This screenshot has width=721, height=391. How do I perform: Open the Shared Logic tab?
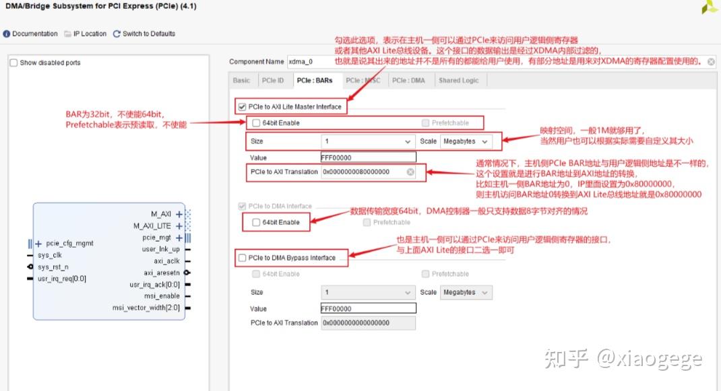(x=459, y=80)
